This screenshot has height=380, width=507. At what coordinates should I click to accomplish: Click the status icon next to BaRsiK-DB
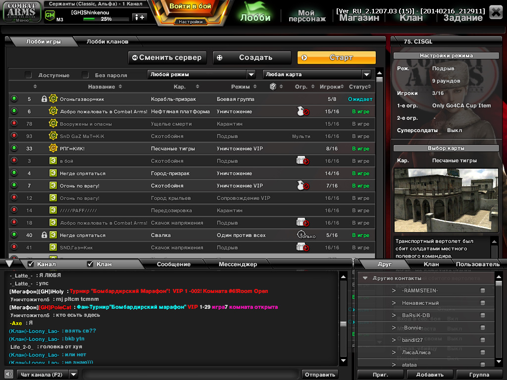tap(482, 315)
